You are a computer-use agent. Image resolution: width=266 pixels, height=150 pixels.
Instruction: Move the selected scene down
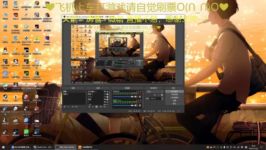(76, 107)
